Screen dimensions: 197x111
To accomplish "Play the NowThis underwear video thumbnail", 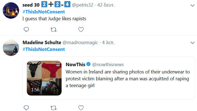I will 44,78.
